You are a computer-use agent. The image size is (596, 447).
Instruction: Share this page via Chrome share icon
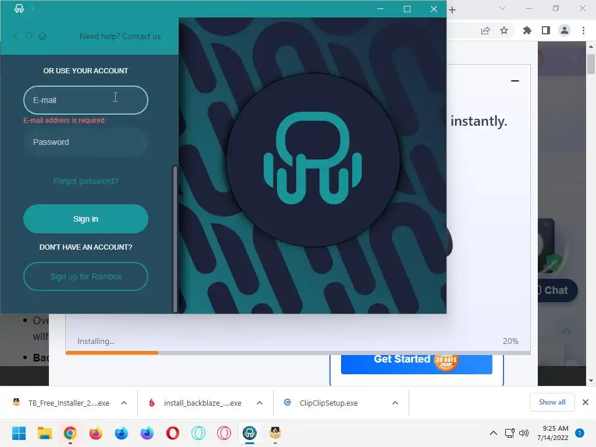pyautogui.click(x=485, y=31)
